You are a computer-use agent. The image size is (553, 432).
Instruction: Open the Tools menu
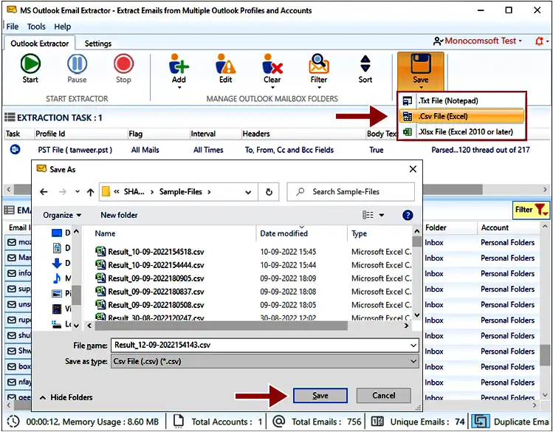tap(36, 27)
